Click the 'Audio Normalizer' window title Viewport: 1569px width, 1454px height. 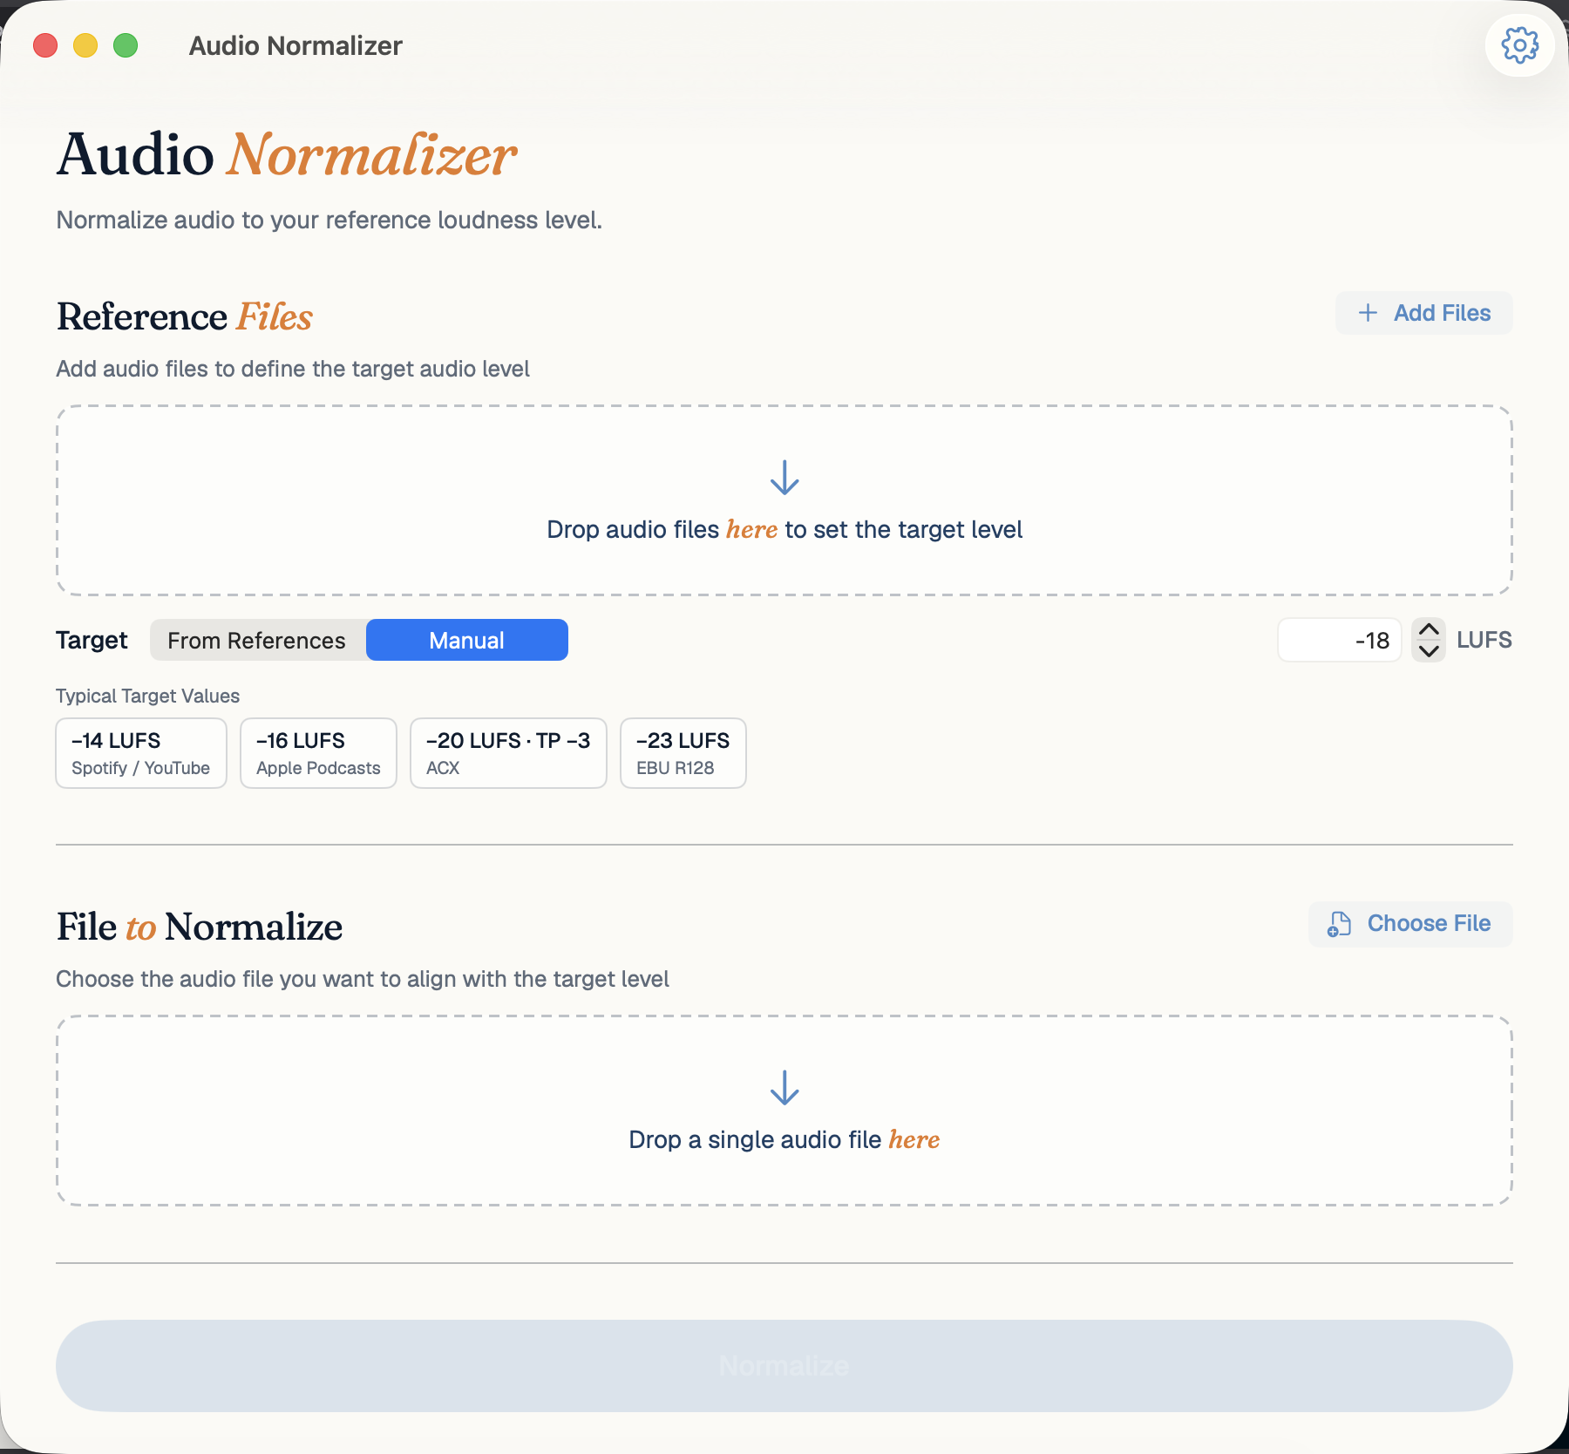point(295,45)
